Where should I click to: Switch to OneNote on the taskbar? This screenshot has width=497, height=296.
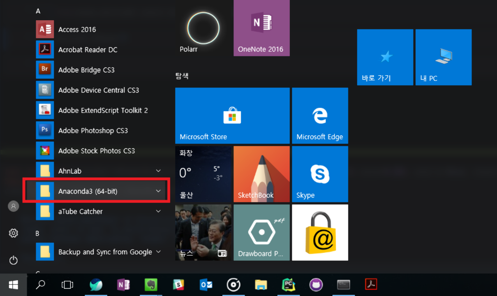click(124, 284)
